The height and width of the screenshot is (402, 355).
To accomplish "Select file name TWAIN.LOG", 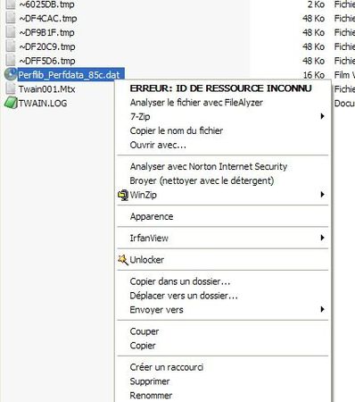I will (x=43, y=104).
